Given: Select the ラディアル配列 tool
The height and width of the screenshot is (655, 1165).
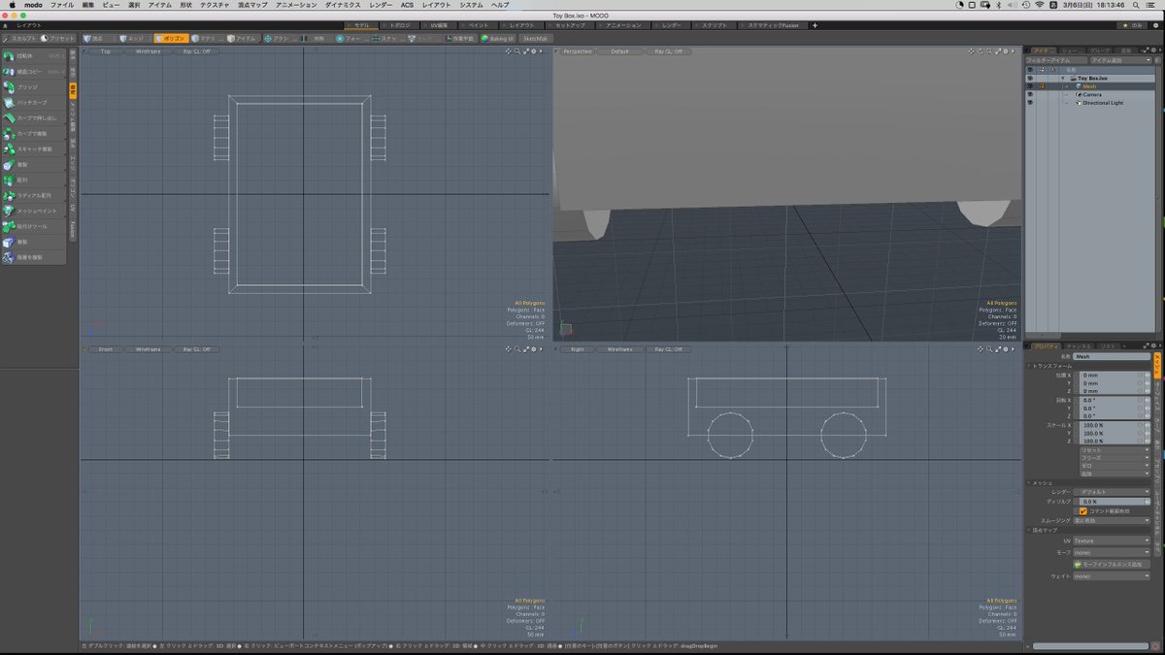Looking at the screenshot, I should [x=35, y=195].
